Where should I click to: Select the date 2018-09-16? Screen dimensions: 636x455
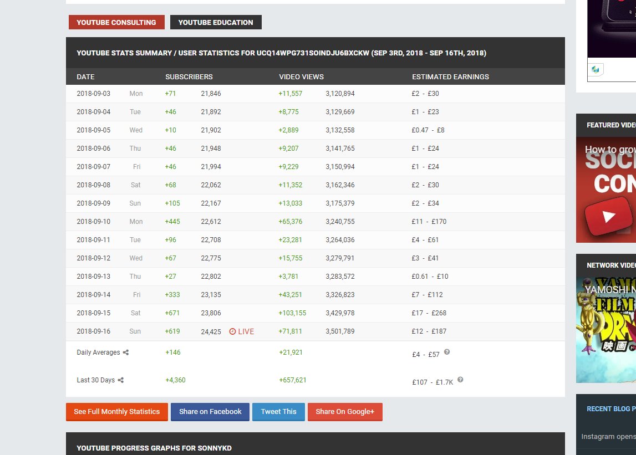click(93, 331)
